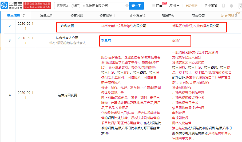This screenshot has height=142, width=242.
Task: Select row number 4 cell
Action: pos(10,95)
